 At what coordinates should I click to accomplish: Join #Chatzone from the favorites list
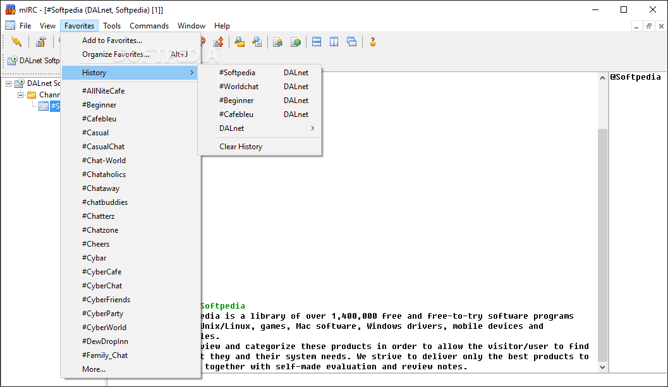pyautogui.click(x=131, y=230)
